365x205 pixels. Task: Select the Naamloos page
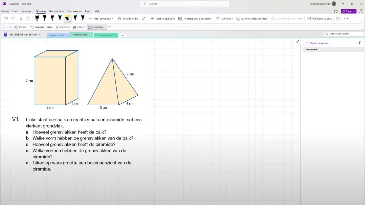tap(333, 49)
